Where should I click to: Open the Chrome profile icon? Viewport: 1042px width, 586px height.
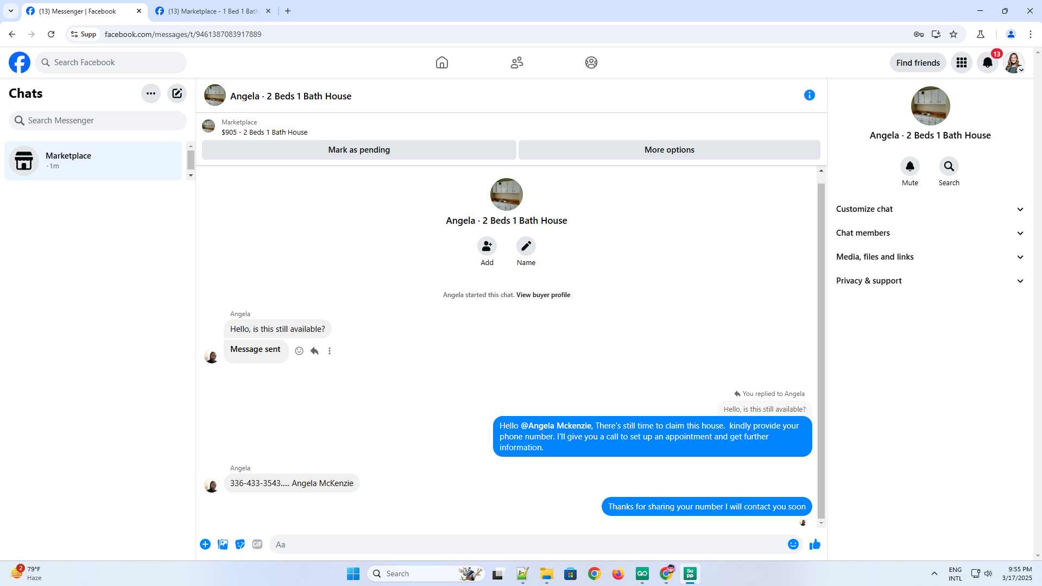[x=1011, y=34]
